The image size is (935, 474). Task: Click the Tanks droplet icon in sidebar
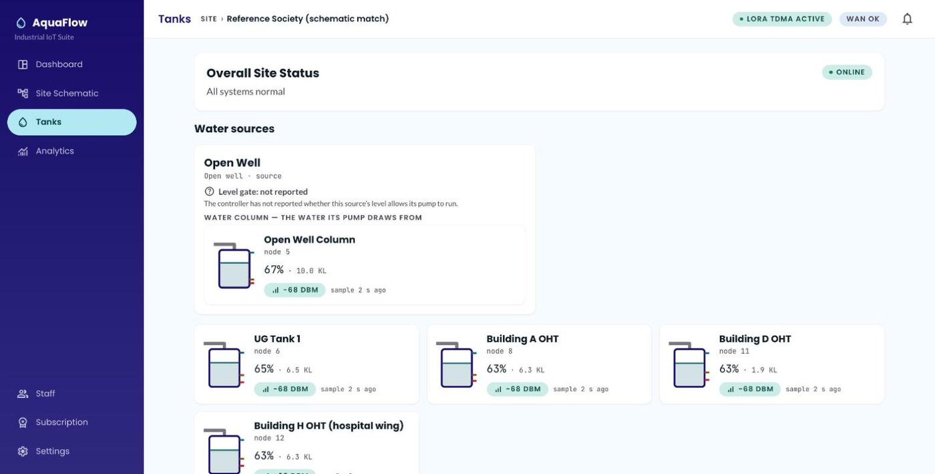click(x=23, y=122)
